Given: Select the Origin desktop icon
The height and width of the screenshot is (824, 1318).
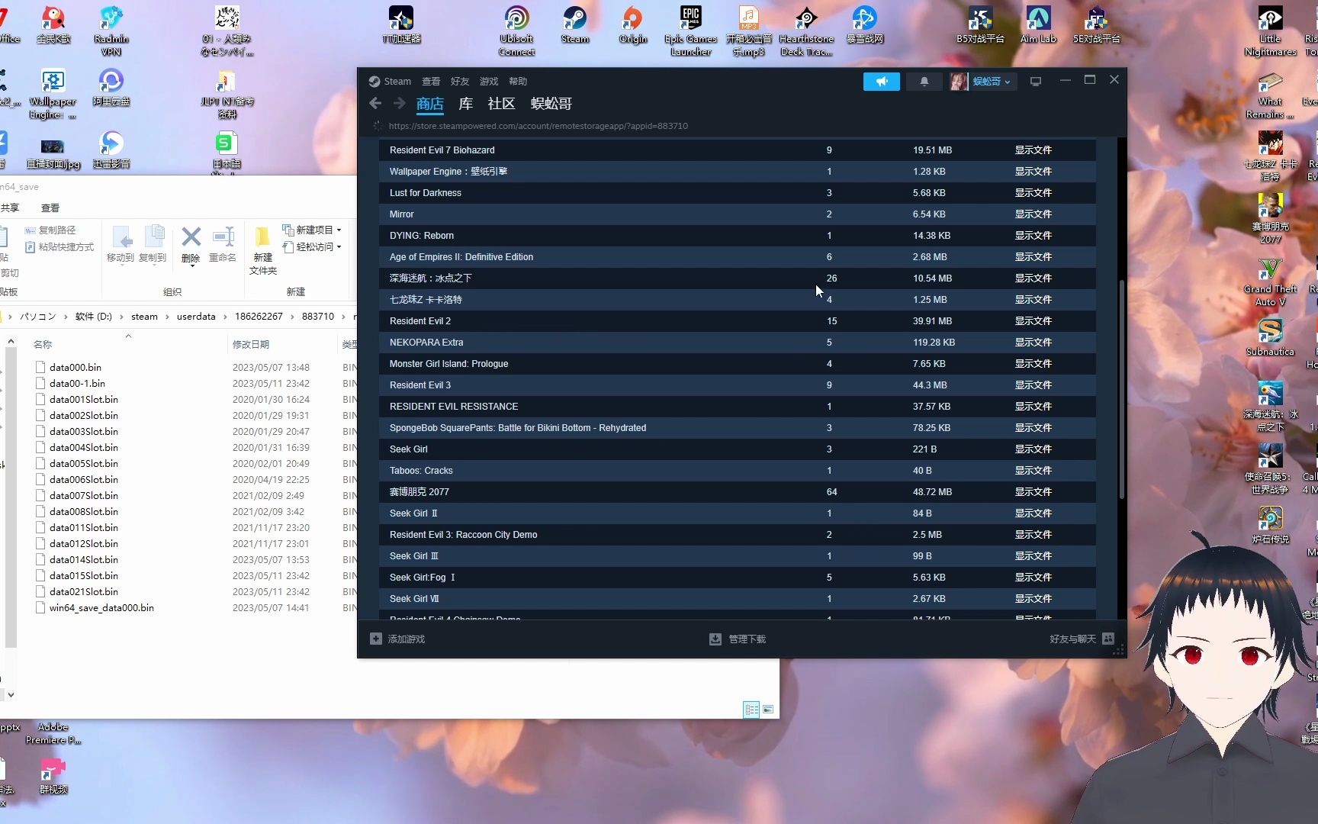Looking at the screenshot, I should point(632,25).
